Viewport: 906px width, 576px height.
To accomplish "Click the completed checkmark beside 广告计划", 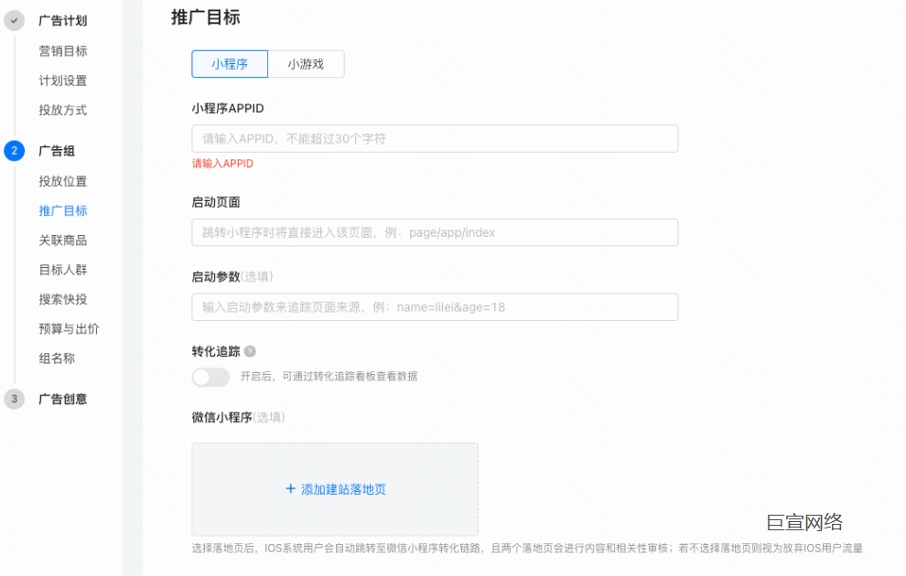I will (x=13, y=20).
